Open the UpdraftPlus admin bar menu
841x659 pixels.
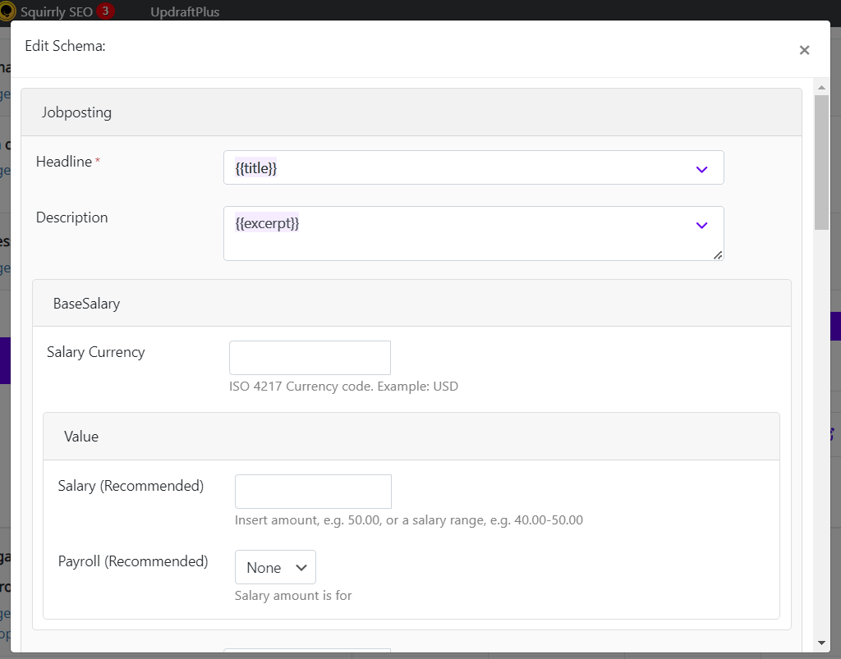[185, 11]
